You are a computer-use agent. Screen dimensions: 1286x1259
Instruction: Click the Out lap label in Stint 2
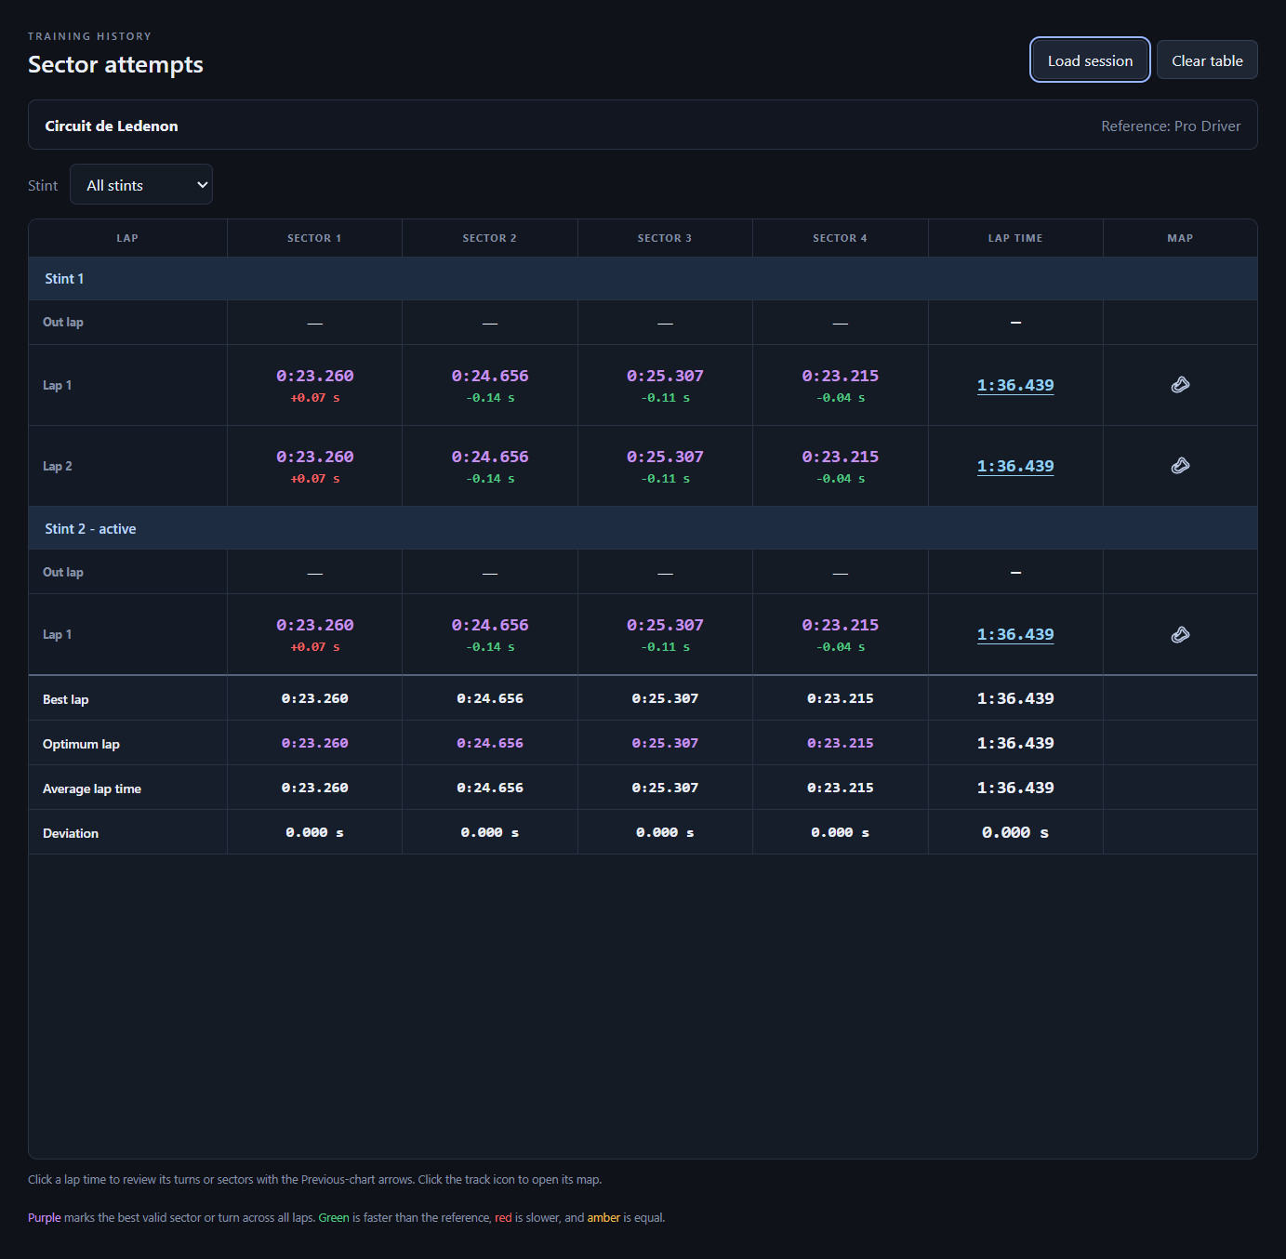63,572
